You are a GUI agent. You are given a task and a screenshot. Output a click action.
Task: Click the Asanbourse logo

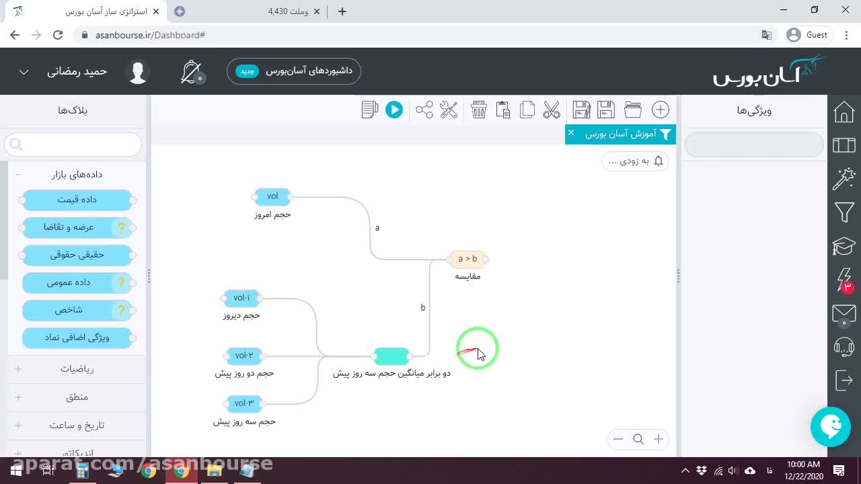769,71
